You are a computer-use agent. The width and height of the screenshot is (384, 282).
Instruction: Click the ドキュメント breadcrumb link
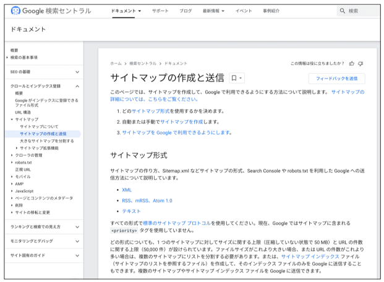[176, 64]
